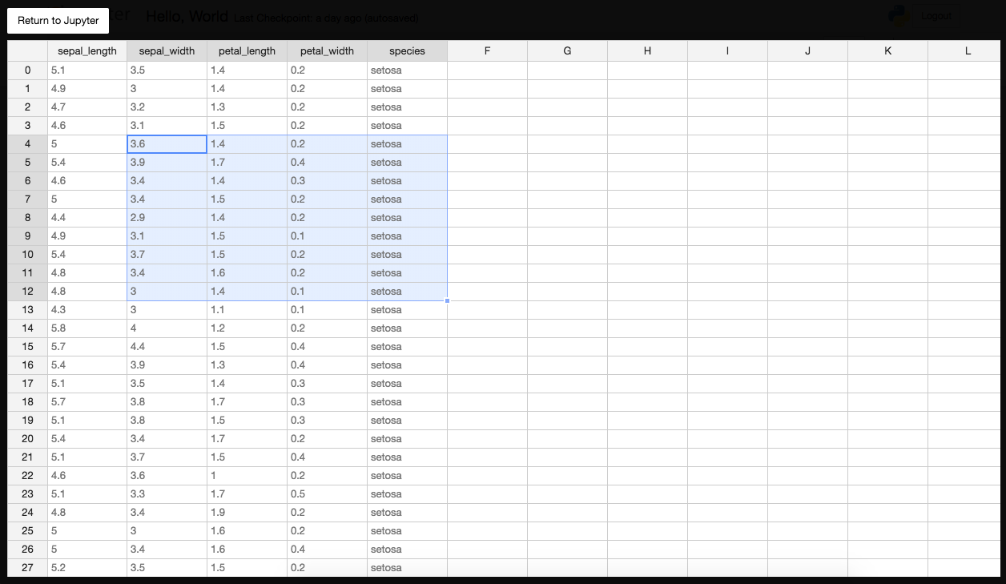Select column H header

pos(648,51)
